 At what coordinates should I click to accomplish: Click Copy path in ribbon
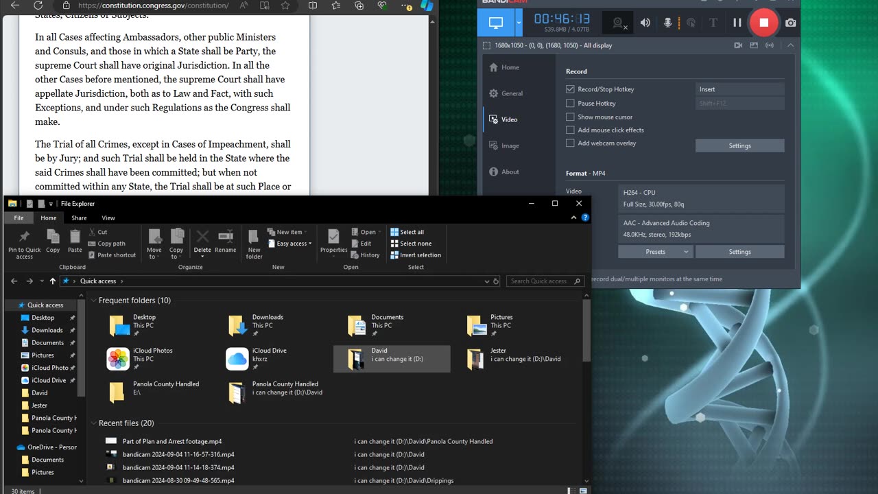point(106,244)
